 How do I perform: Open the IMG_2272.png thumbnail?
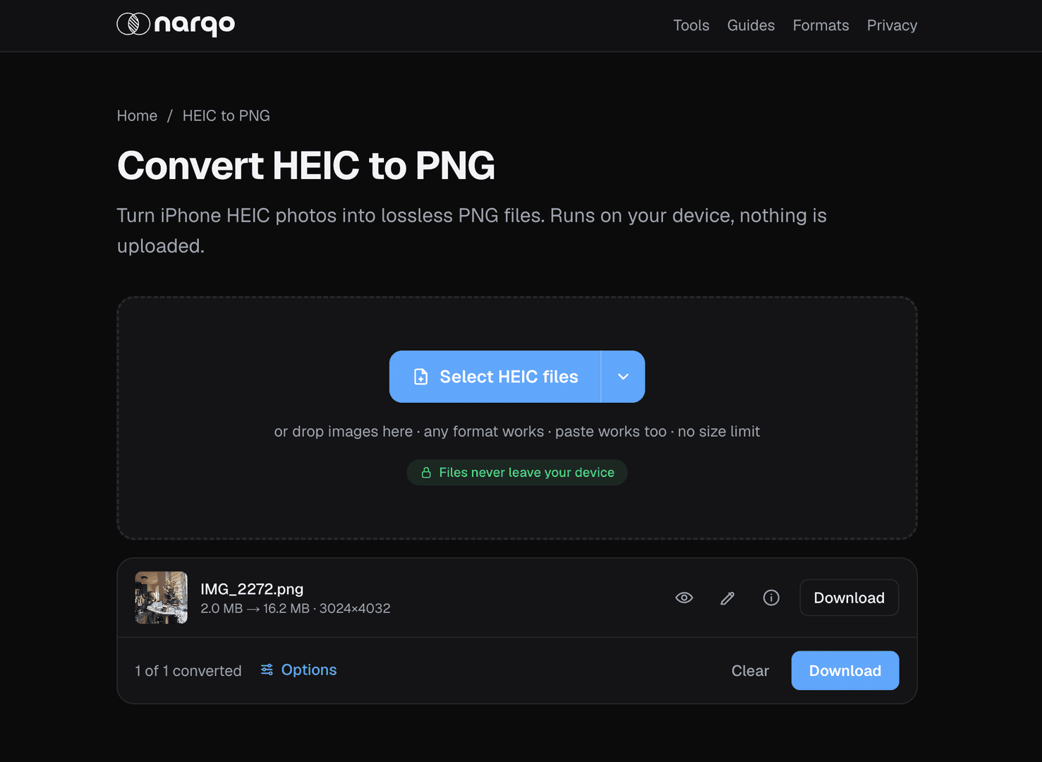[162, 598]
